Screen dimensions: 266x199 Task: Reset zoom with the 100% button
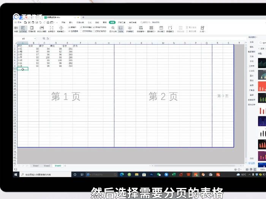point(120,29)
